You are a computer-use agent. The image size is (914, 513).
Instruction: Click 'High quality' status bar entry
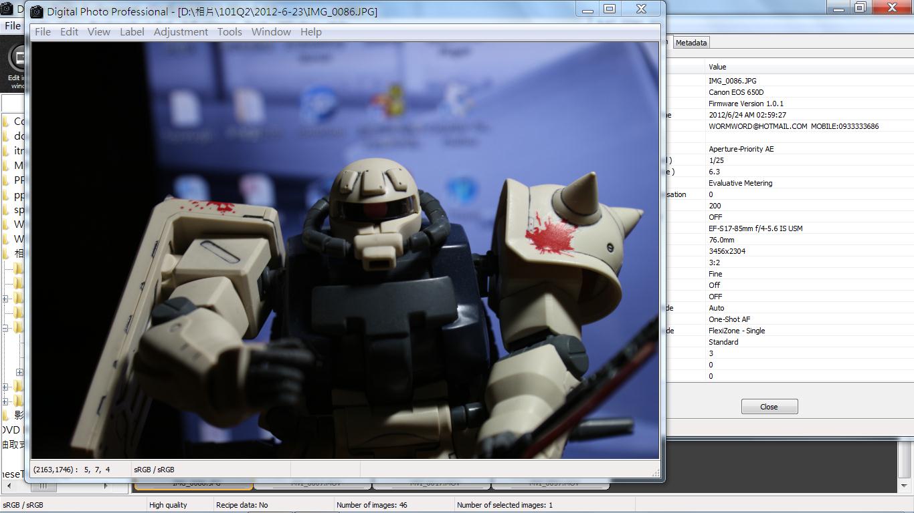(168, 505)
